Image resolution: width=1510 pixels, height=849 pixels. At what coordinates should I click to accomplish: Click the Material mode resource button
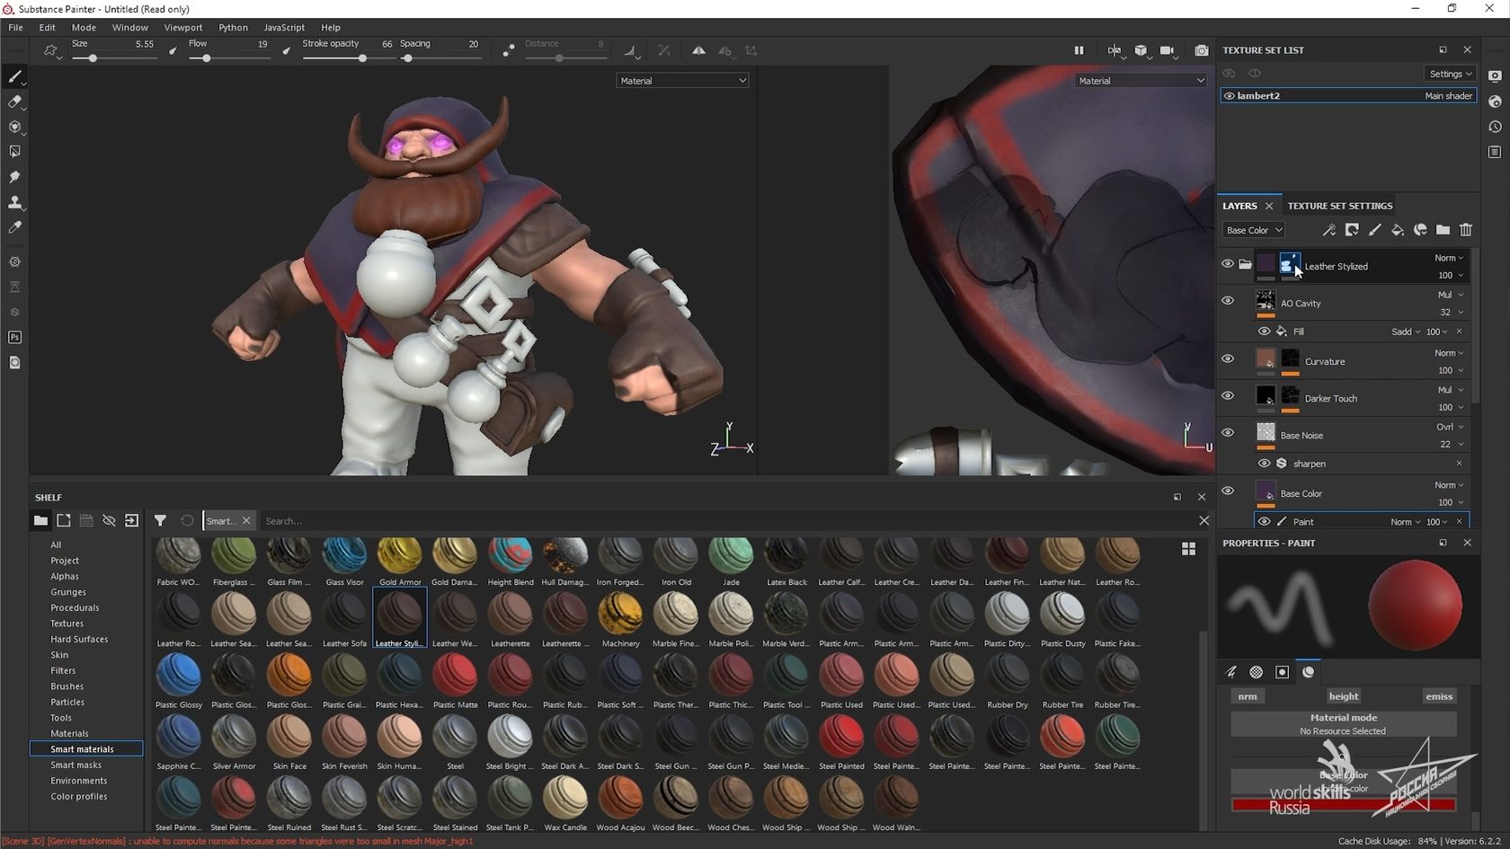pyautogui.click(x=1344, y=724)
